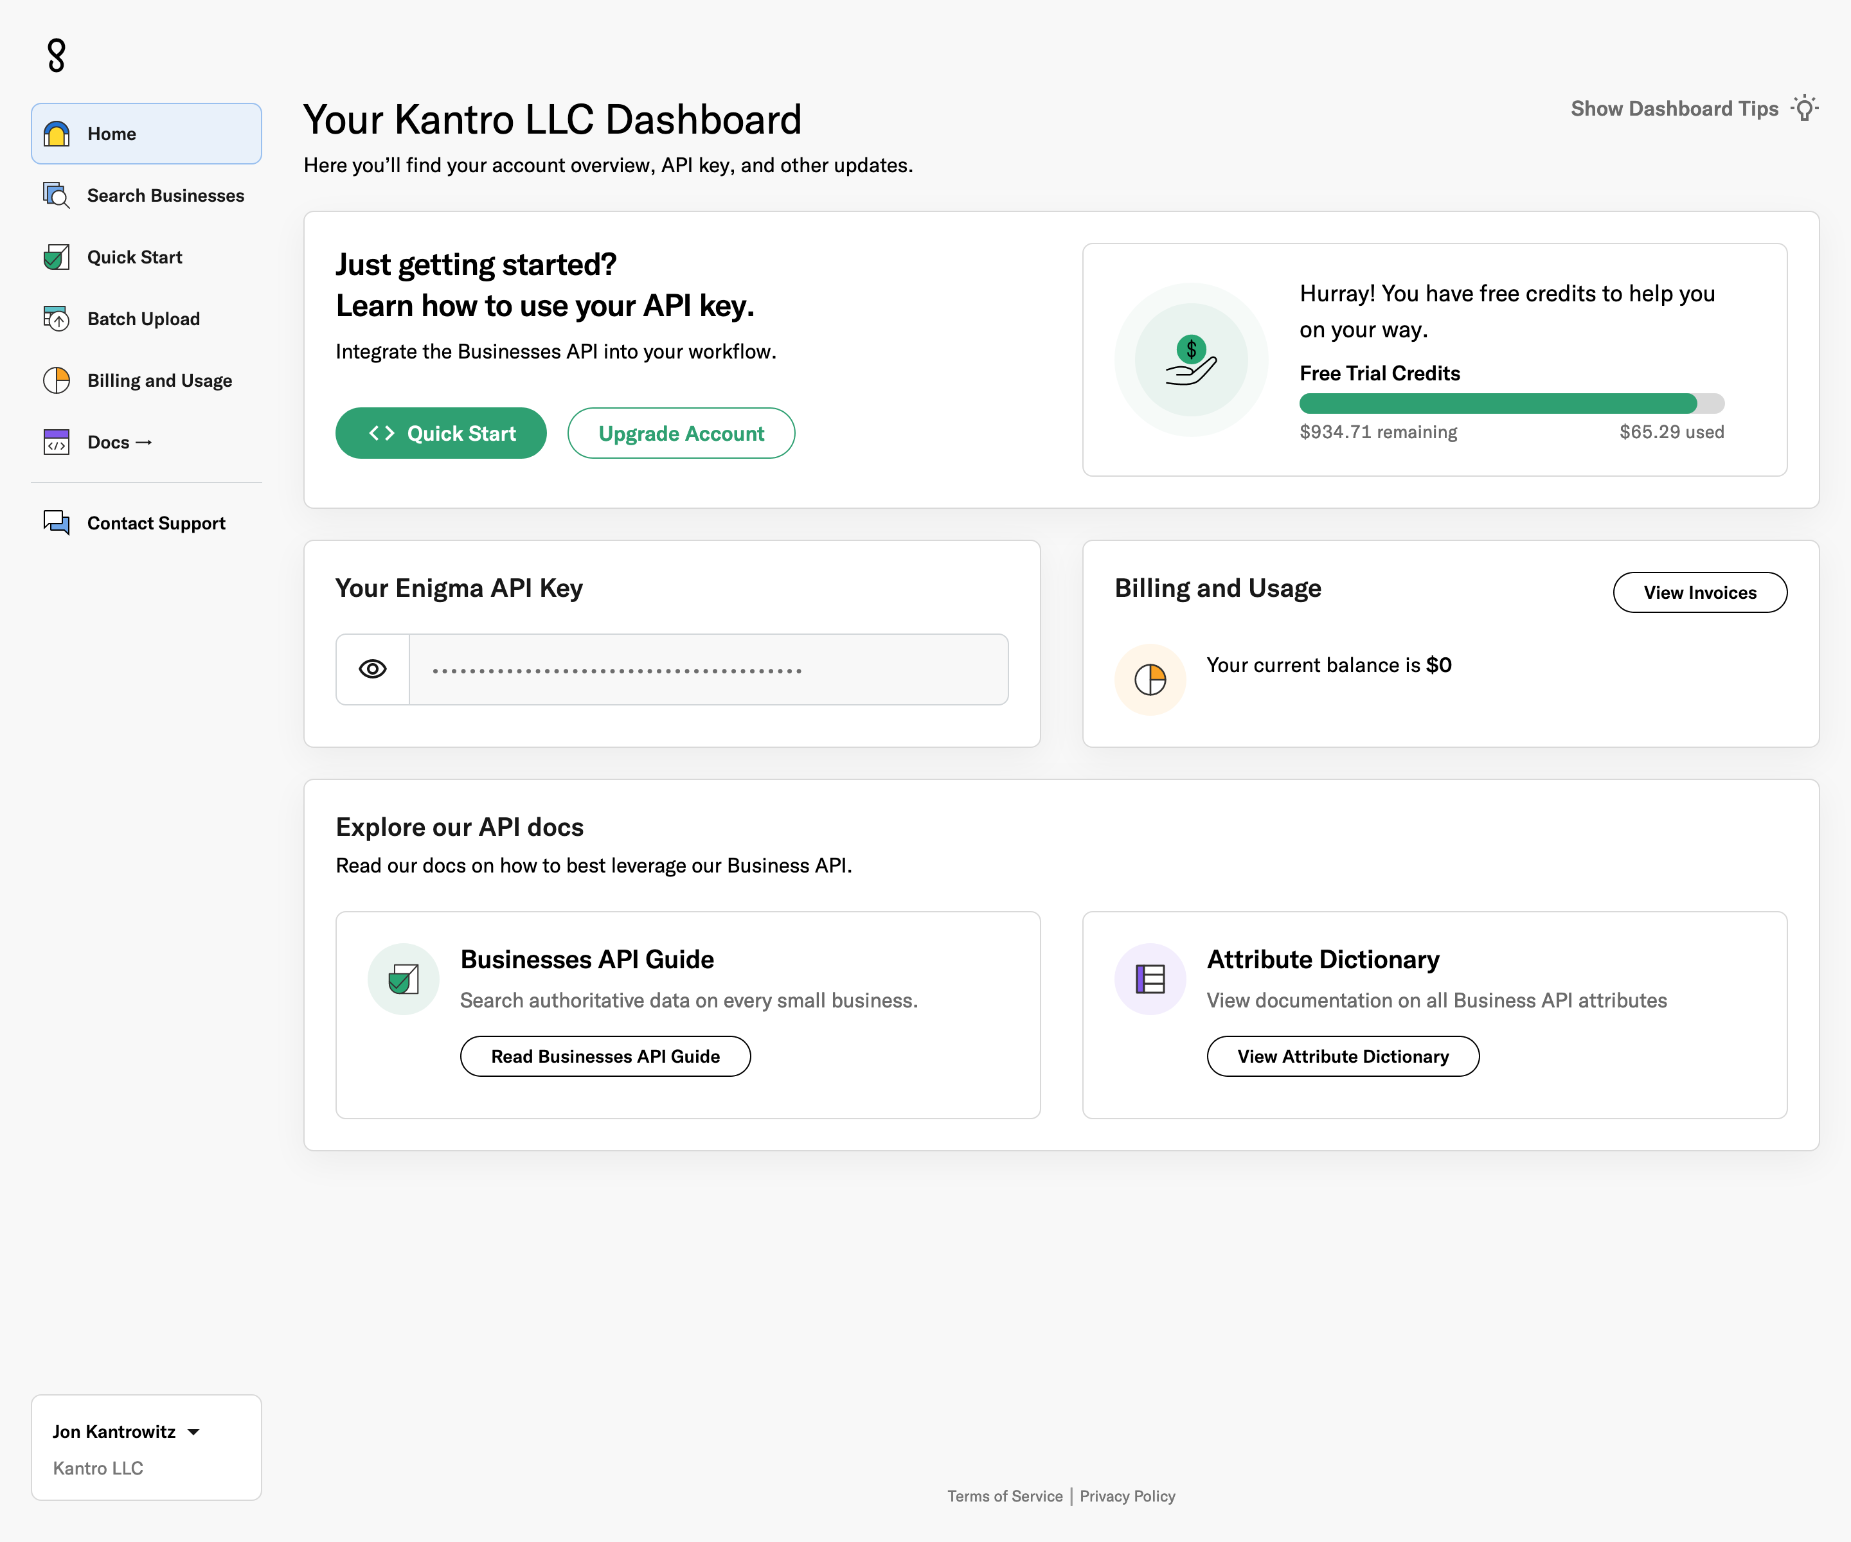
Task: Click the Quick Start shield icon in sidebar
Action: pyautogui.click(x=57, y=257)
